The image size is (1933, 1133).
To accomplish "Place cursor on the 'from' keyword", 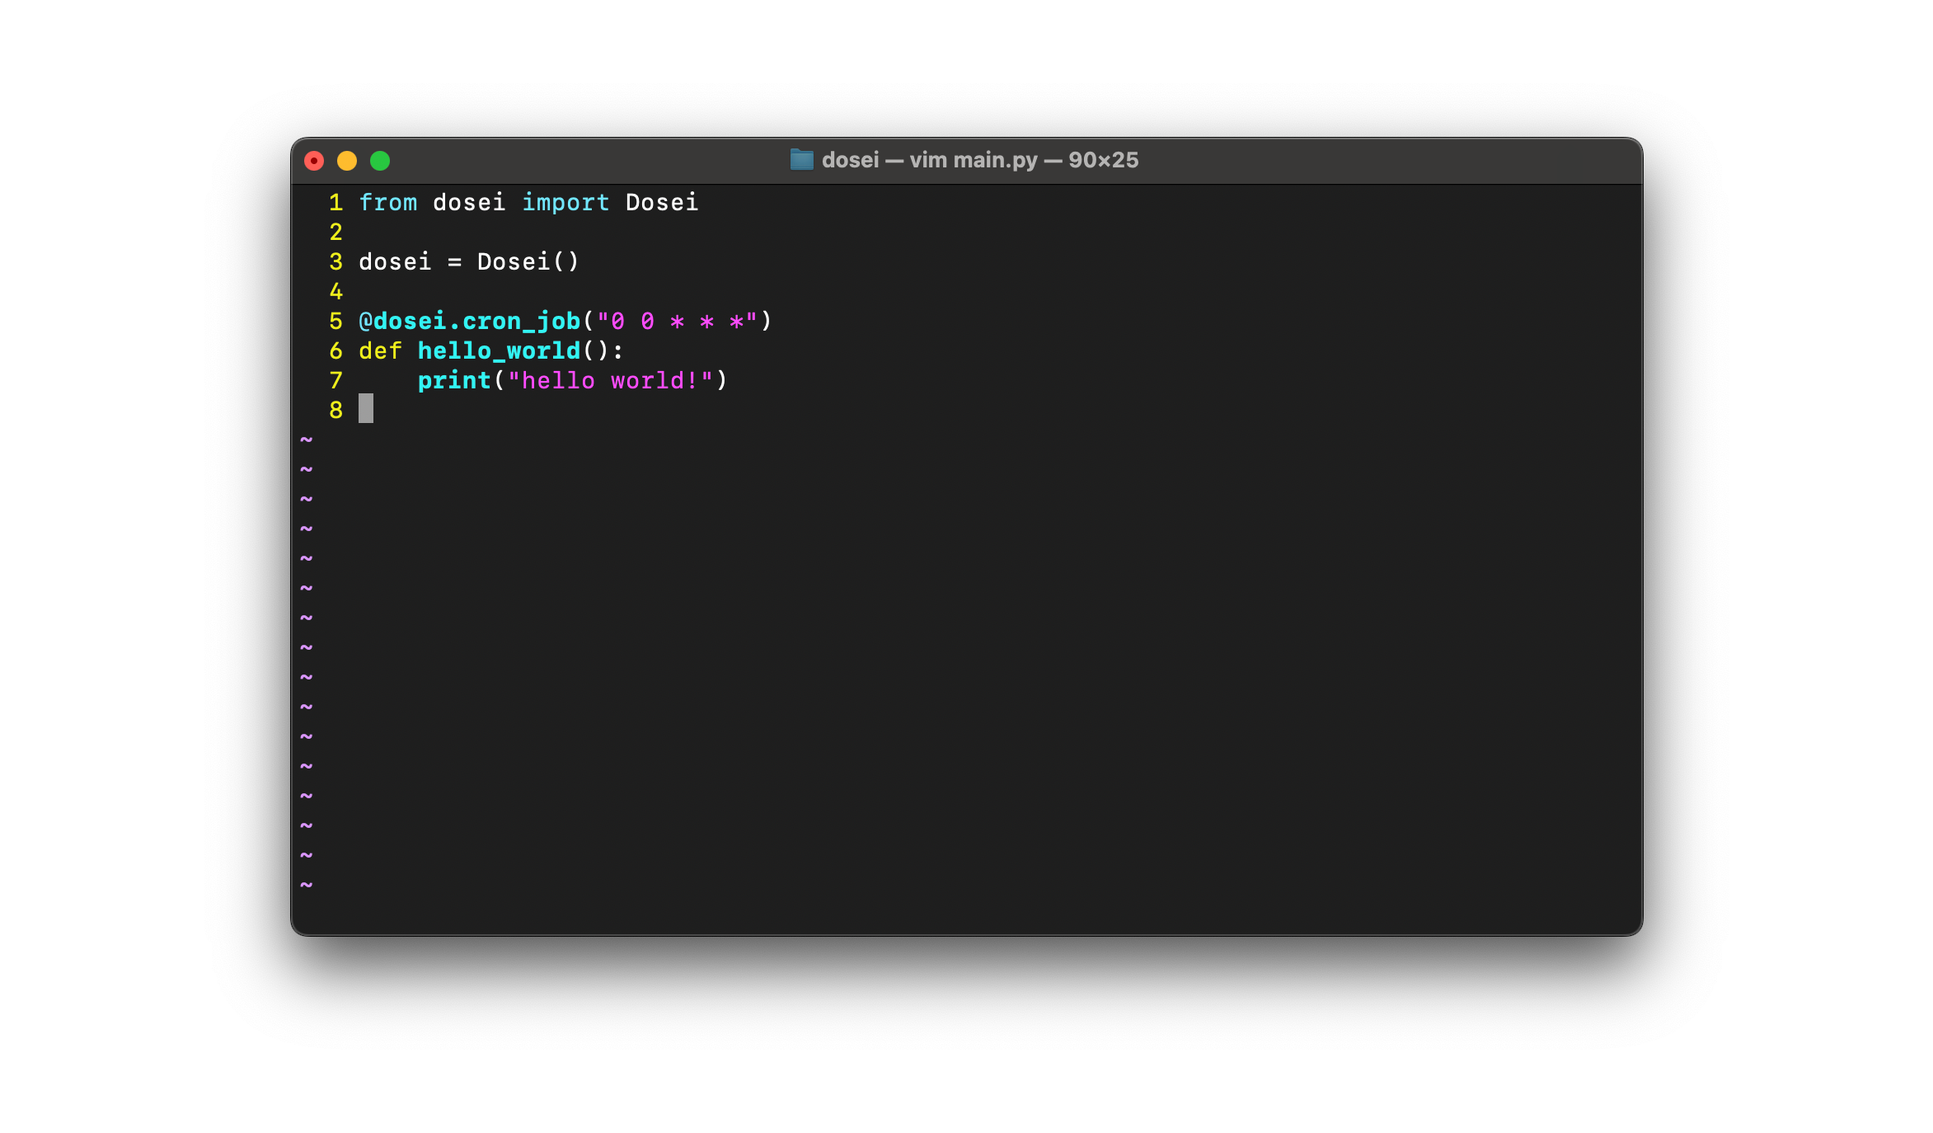I will coord(388,203).
